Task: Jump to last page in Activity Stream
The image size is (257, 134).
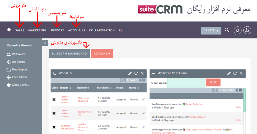Action: click(240, 90)
